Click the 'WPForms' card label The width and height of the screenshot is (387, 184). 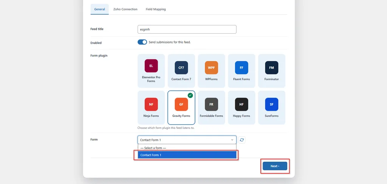coord(211,79)
